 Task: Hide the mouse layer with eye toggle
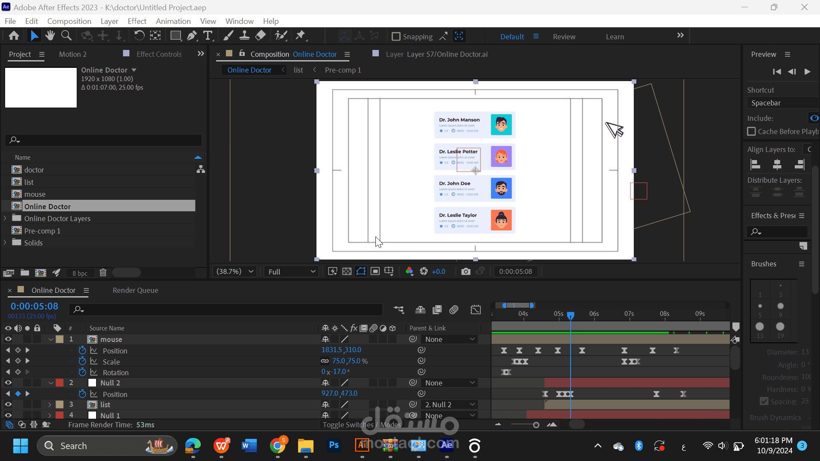click(x=8, y=339)
